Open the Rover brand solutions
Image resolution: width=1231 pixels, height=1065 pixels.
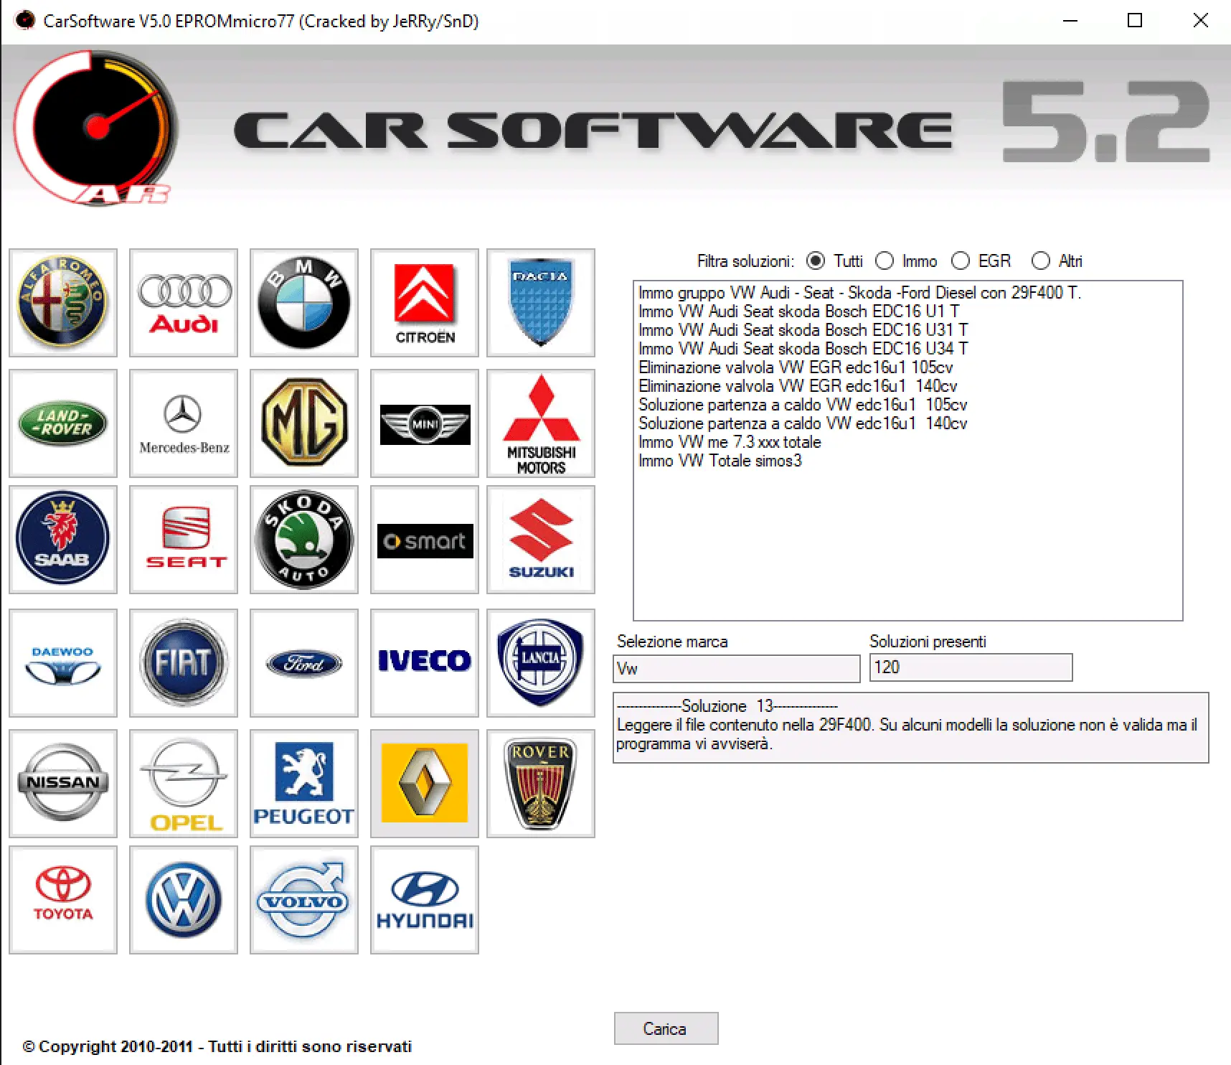point(541,783)
